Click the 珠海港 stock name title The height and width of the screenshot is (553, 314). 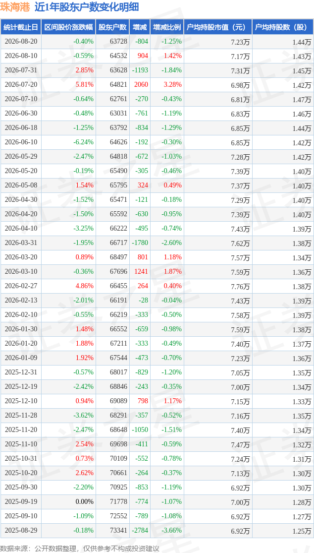(17, 7)
